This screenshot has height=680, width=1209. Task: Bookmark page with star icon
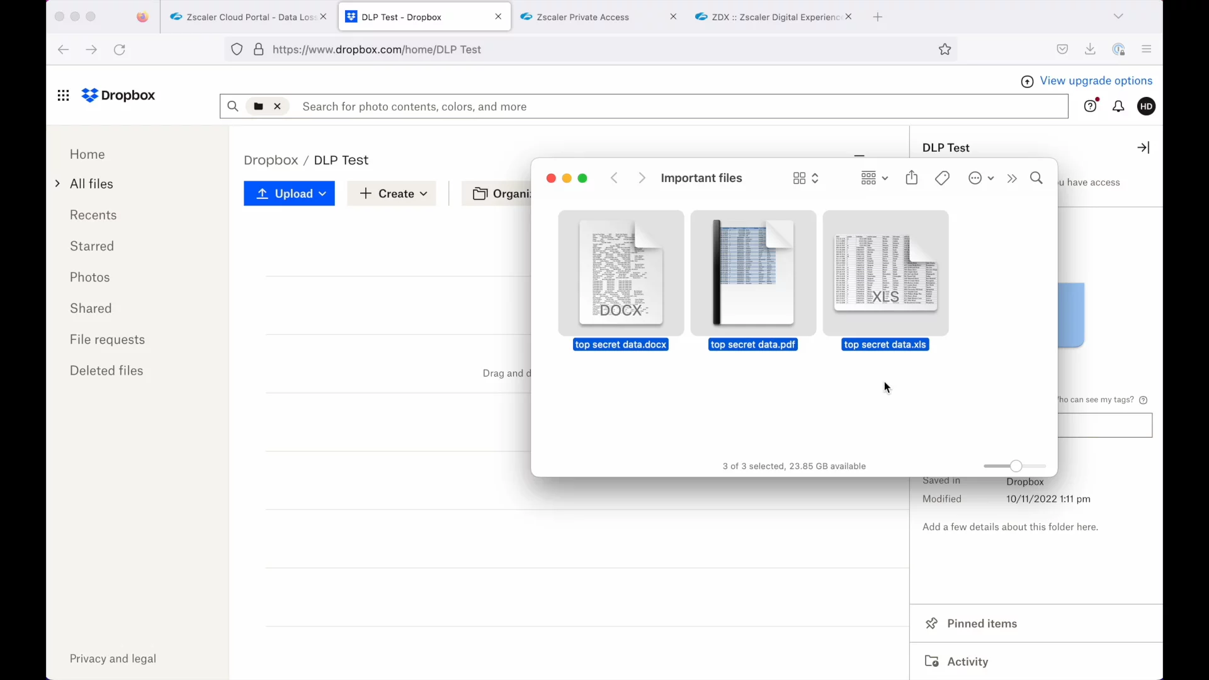tap(945, 50)
